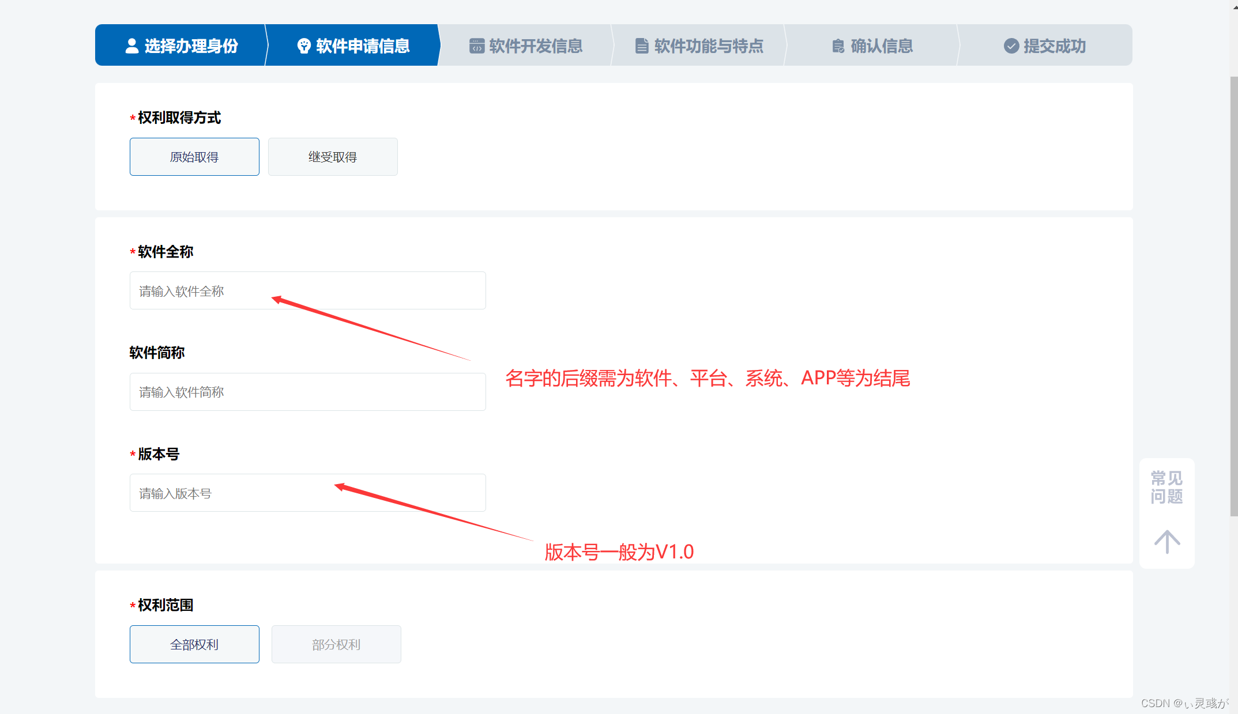Focus the 请输入软件简称 input field
The image size is (1238, 714).
point(308,392)
